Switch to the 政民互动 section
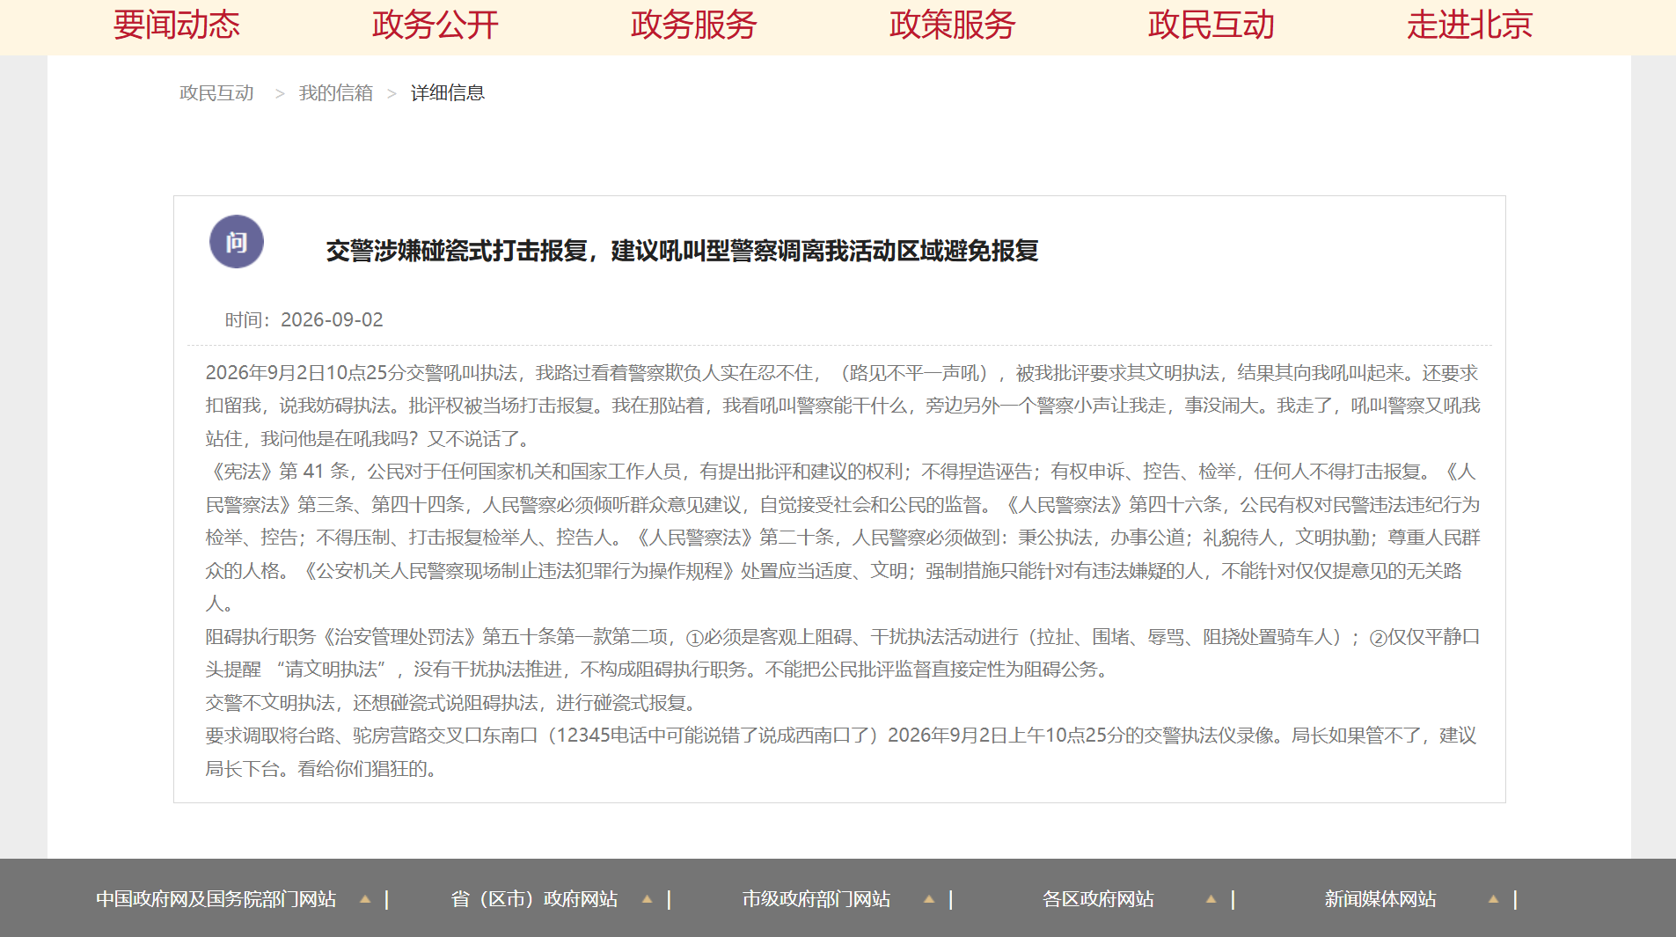 click(1211, 25)
